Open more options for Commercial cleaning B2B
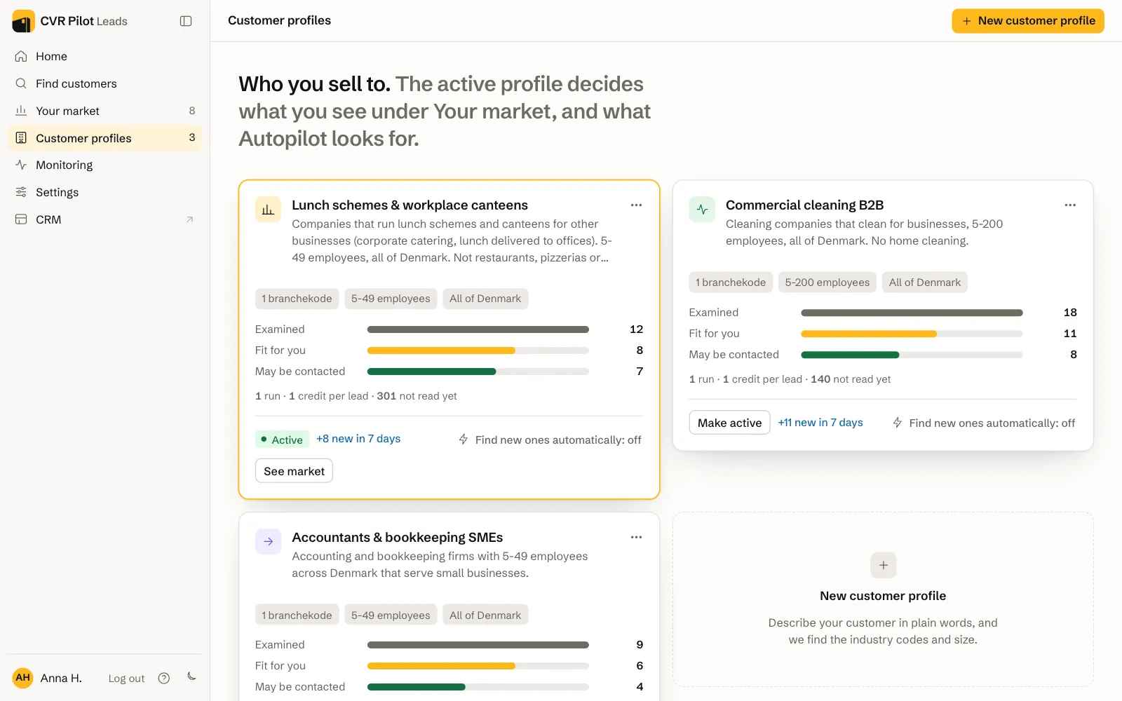1122x701 pixels. pos(1070,205)
